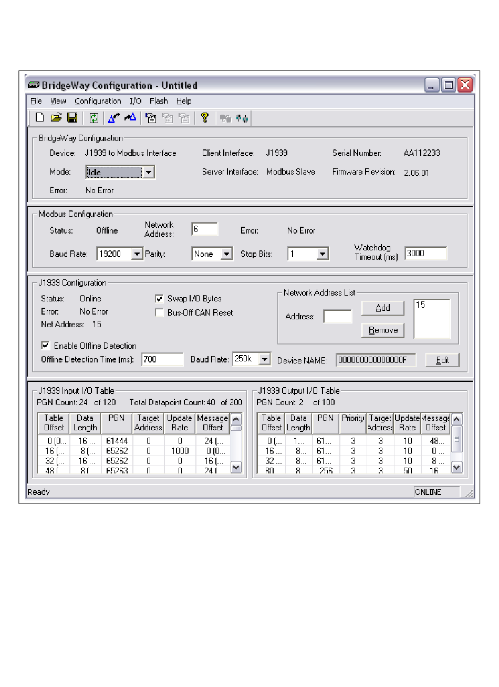Click the last disconnect toolbar icon

(x=242, y=118)
